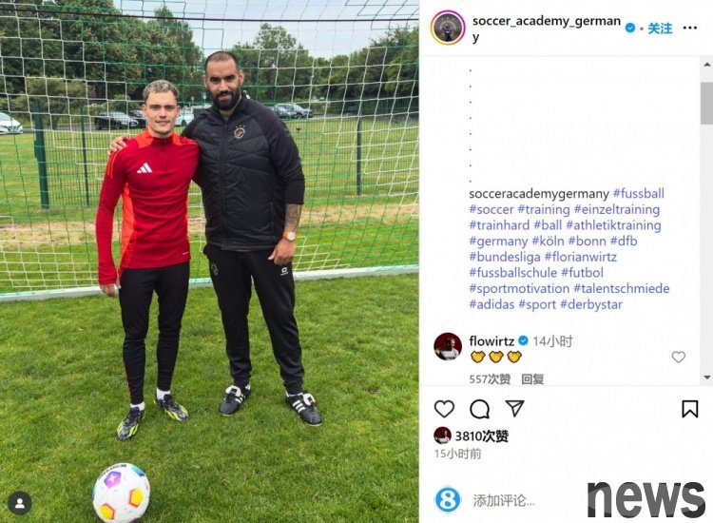
Task: Open flowirtz username link in comments
Action: point(491,341)
